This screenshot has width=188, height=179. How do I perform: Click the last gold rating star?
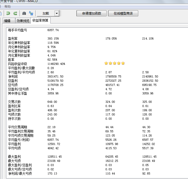[x=123, y=63]
